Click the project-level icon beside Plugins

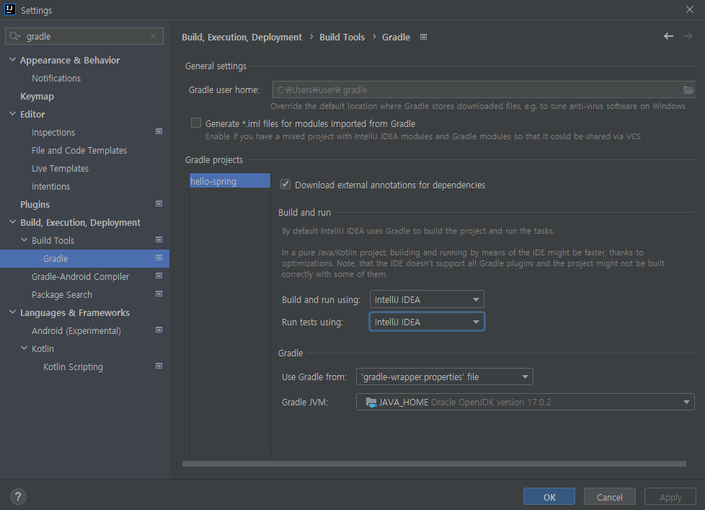(159, 204)
